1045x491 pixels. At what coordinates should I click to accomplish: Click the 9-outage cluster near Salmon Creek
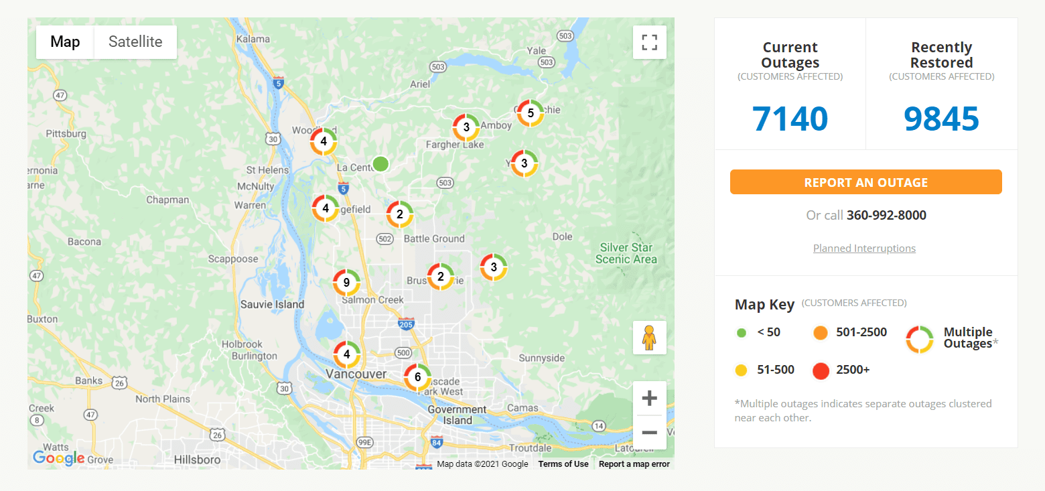346,283
